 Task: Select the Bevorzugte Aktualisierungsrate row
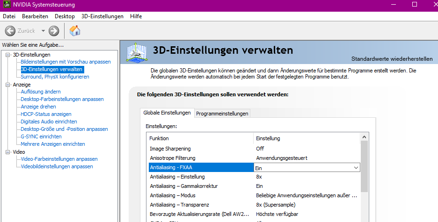coord(254,214)
